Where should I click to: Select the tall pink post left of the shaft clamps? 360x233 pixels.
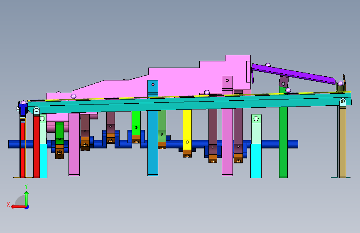point(74,144)
